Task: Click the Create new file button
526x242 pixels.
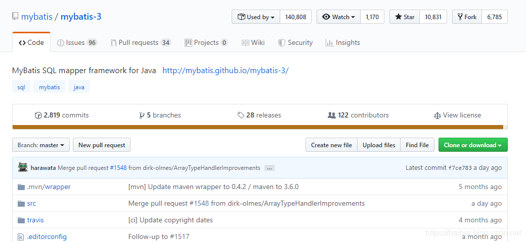Action: coord(331,145)
